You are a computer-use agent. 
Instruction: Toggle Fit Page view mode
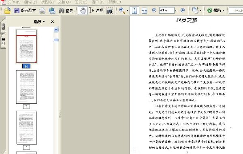tap(134, 11)
